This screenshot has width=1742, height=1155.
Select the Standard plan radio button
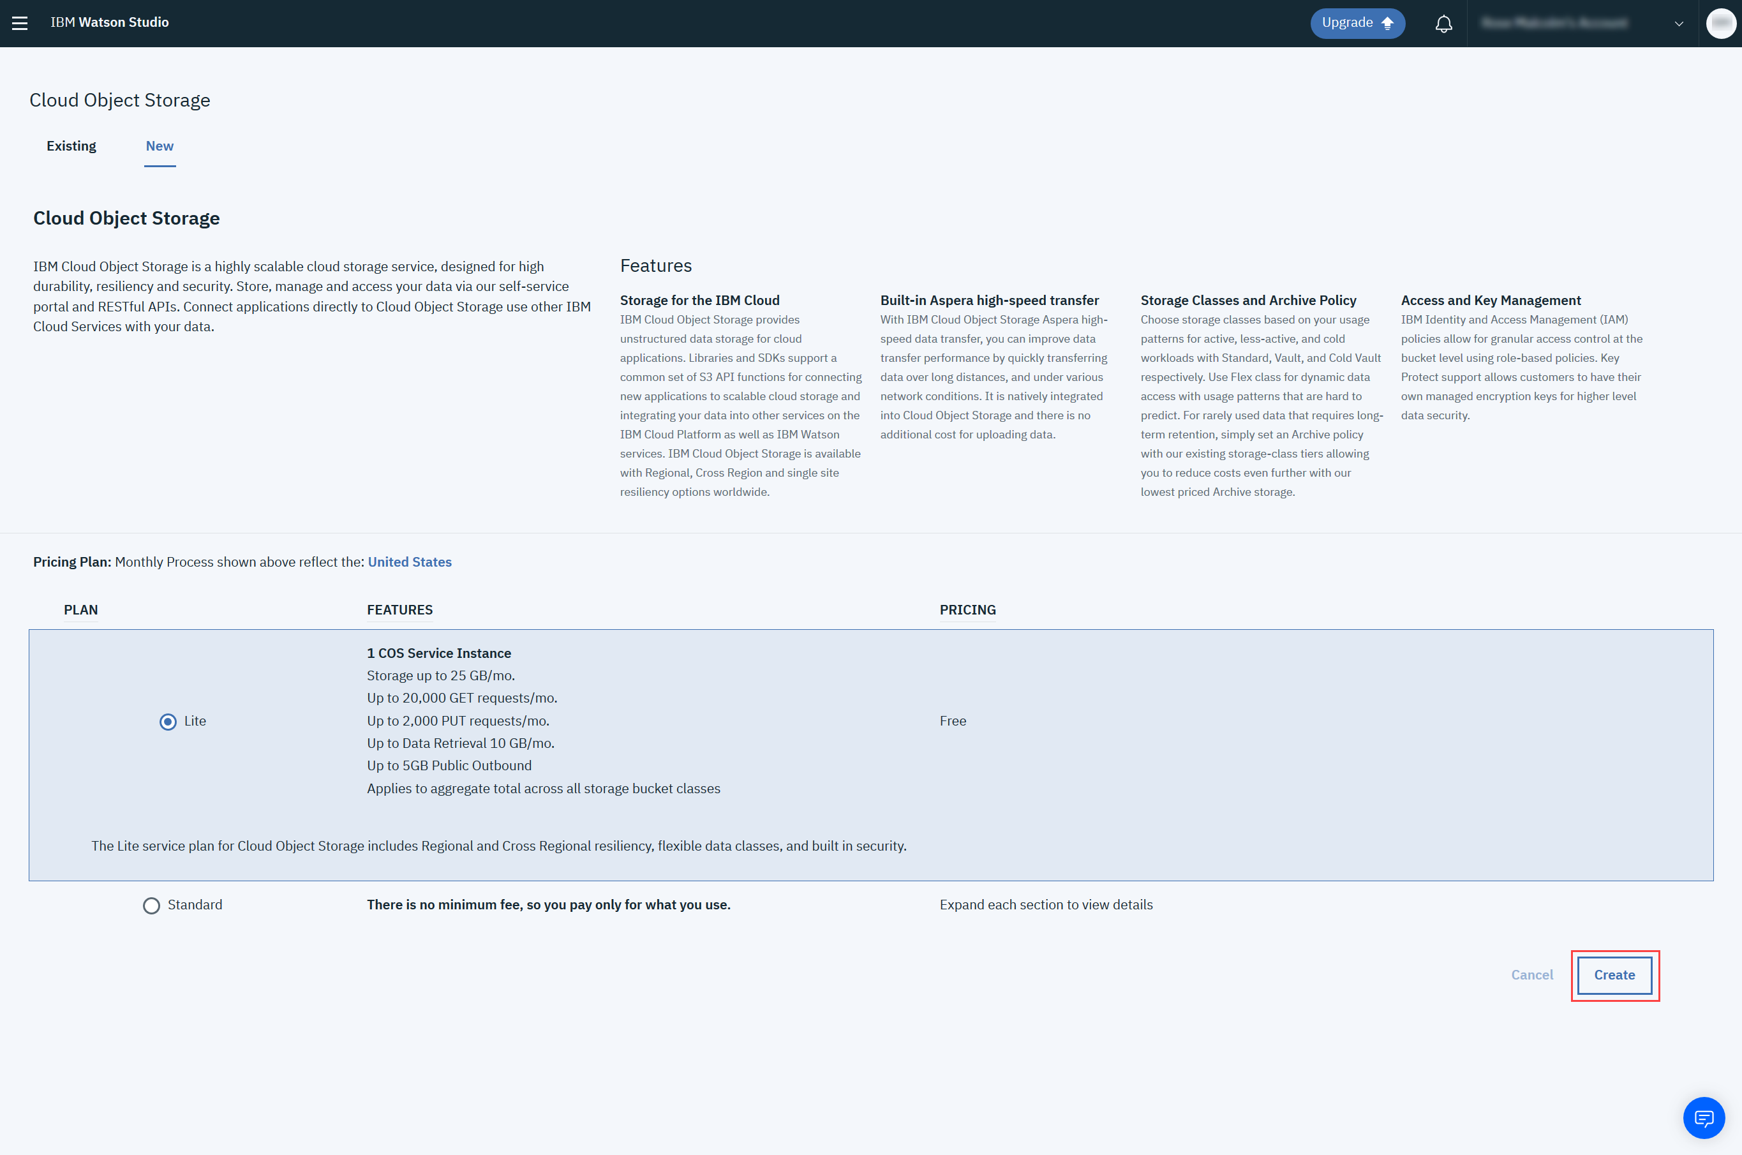[152, 905]
